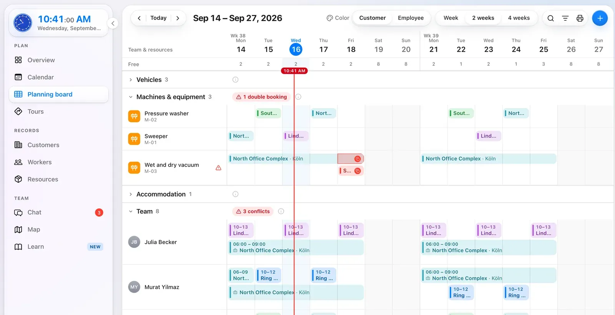Collapse the Machines & equipment group
The image size is (615, 315).
coord(131,97)
